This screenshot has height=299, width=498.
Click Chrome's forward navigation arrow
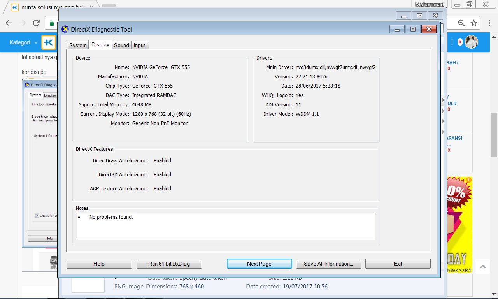pos(23,23)
